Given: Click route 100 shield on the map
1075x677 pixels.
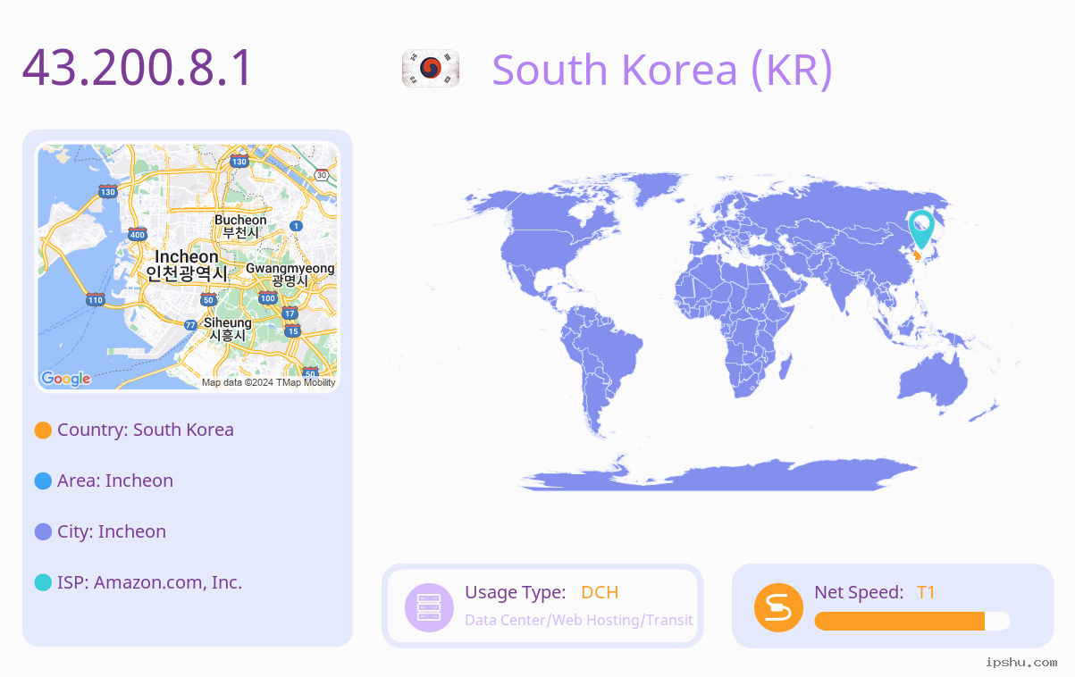Looking at the screenshot, I should tap(268, 297).
